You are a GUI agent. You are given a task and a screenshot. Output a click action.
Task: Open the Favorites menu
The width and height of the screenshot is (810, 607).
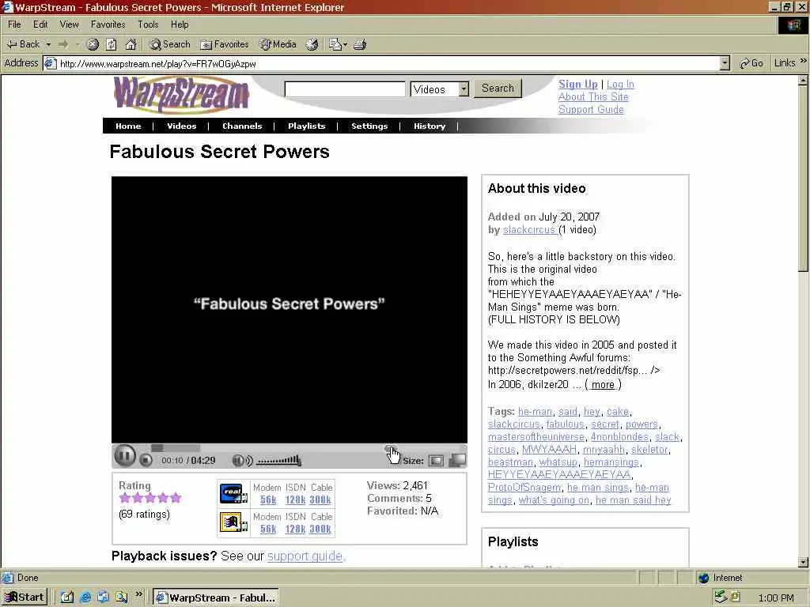108,25
